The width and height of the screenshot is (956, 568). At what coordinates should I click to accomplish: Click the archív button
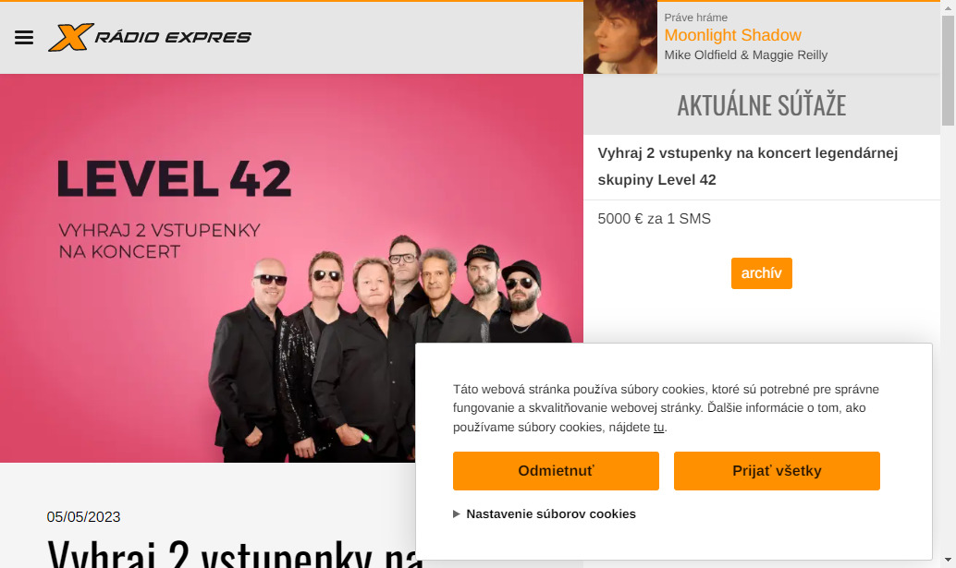(762, 273)
